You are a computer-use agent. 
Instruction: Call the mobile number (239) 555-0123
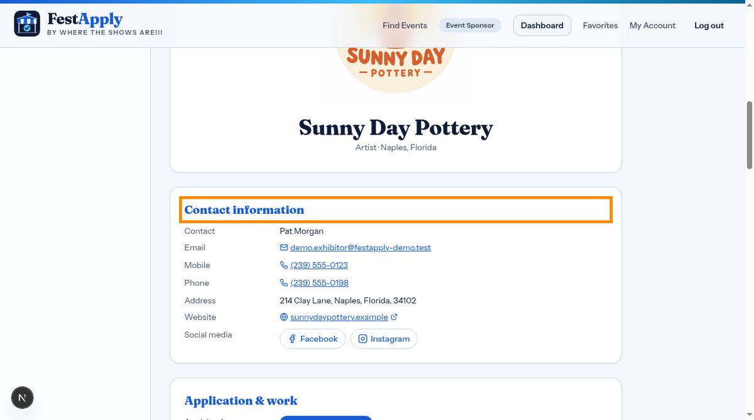coord(319,265)
